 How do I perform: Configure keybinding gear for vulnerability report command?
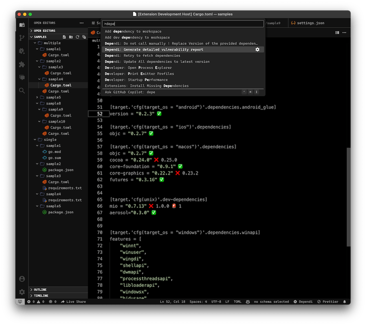tap(257, 49)
